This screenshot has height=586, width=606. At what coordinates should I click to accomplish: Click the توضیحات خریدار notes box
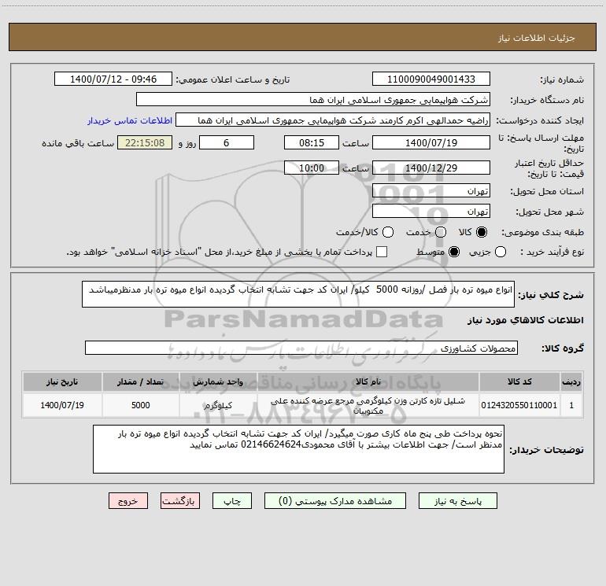299,449
